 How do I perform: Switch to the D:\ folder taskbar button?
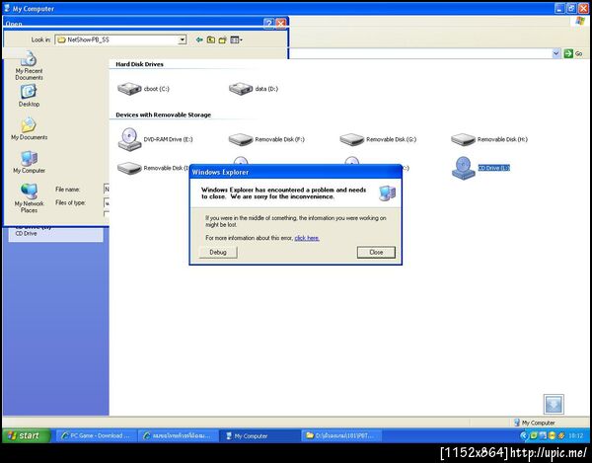coord(341,435)
